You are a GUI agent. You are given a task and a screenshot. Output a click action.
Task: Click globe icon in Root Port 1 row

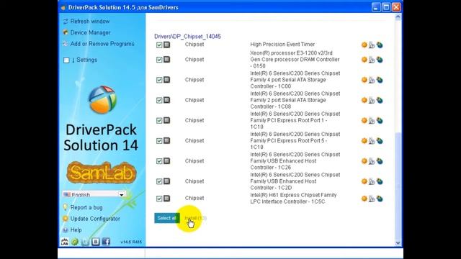click(x=380, y=121)
